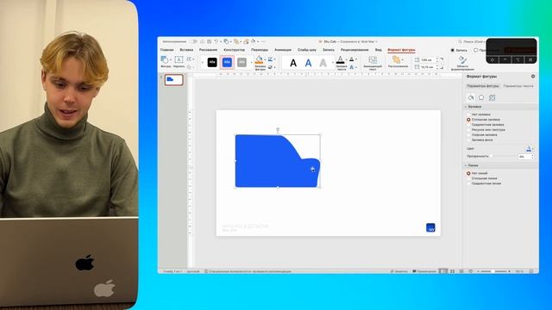This screenshot has height=310, width=552.
Task: Open the Shape Fill dropdown arrow
Action: [x=265, y=59]
